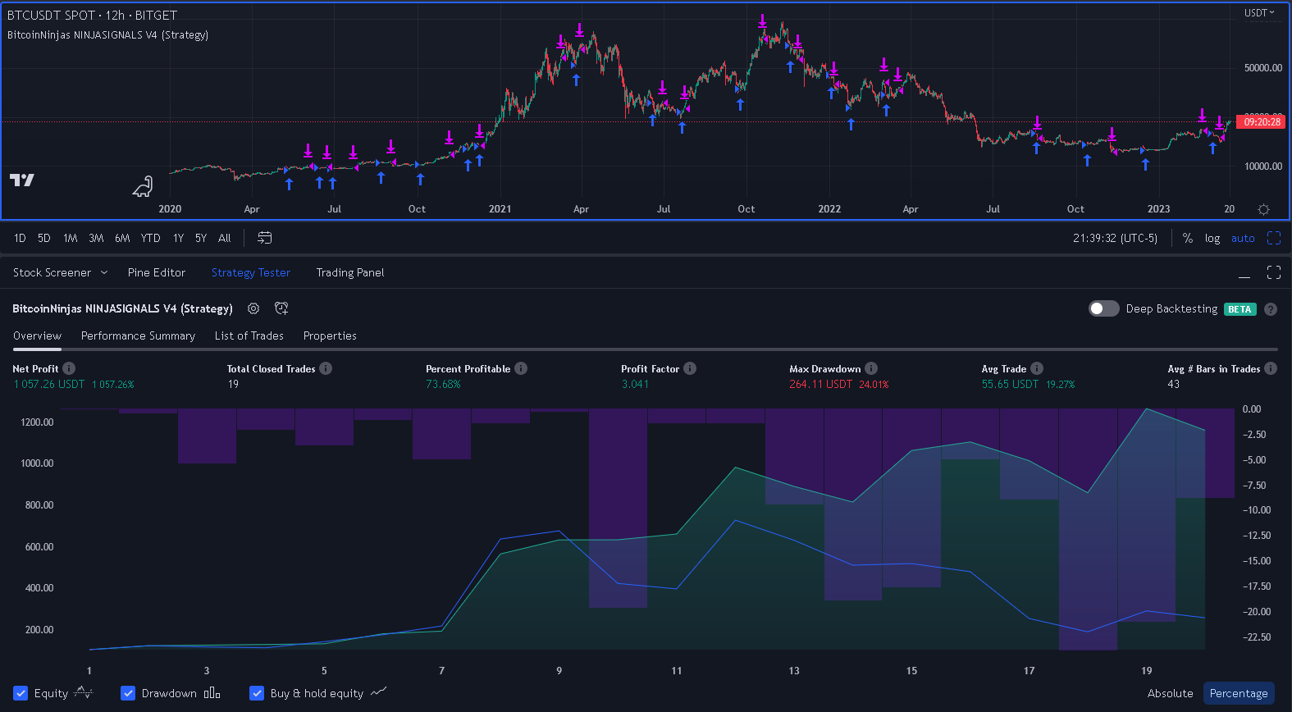Toggle percent scale button
This screenshot has height=712, width=1292.
(x=1187, y=238)
